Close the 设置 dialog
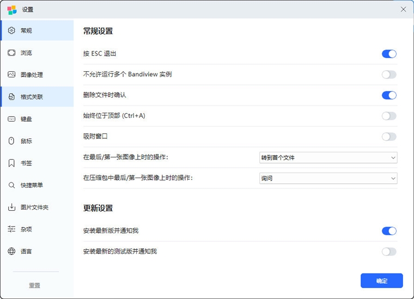 point(403,9)
